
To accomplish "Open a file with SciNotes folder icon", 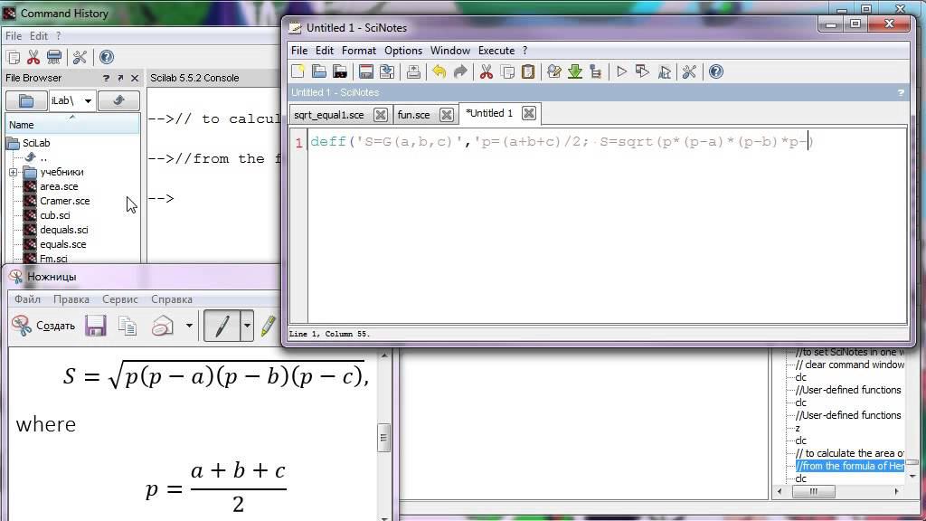I will [319, 71].
